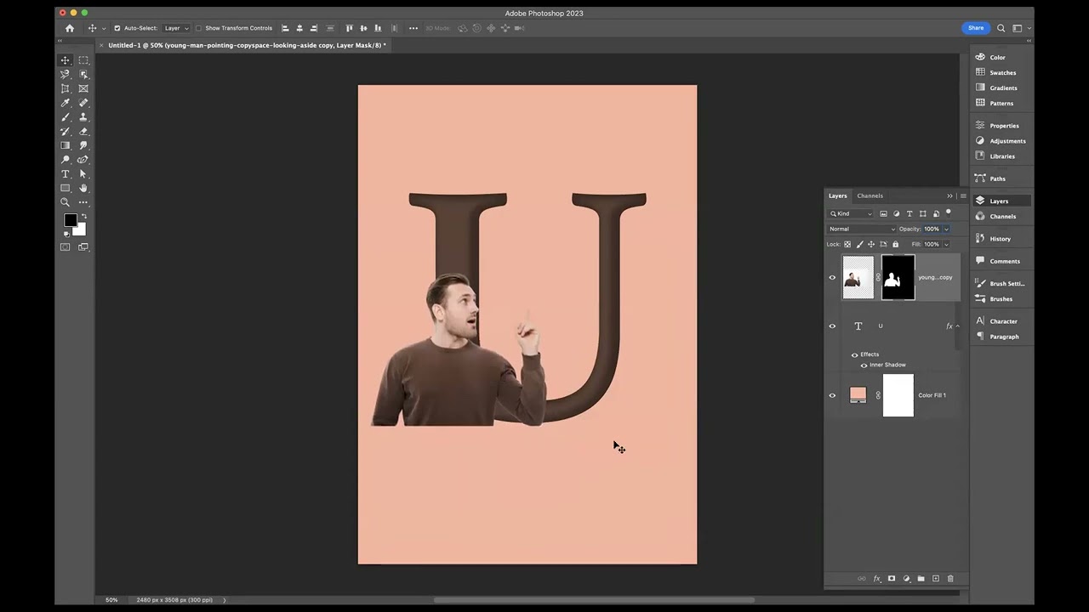Open the Kind filter dropdown
This screenshot has height=612, width=1089.
(x=851, y=213)
